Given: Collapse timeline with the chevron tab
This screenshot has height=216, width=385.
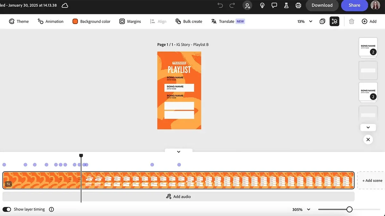Looking at the screenshot, I should tap(179, 152).
